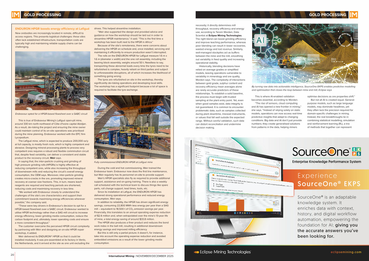Click the IM logo on the right page header
This screenshot has width=369, height=261.
(x=353, y=15)
